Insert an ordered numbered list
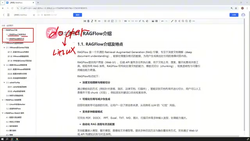Screen dimensions: 250x141 click(109, 21)
